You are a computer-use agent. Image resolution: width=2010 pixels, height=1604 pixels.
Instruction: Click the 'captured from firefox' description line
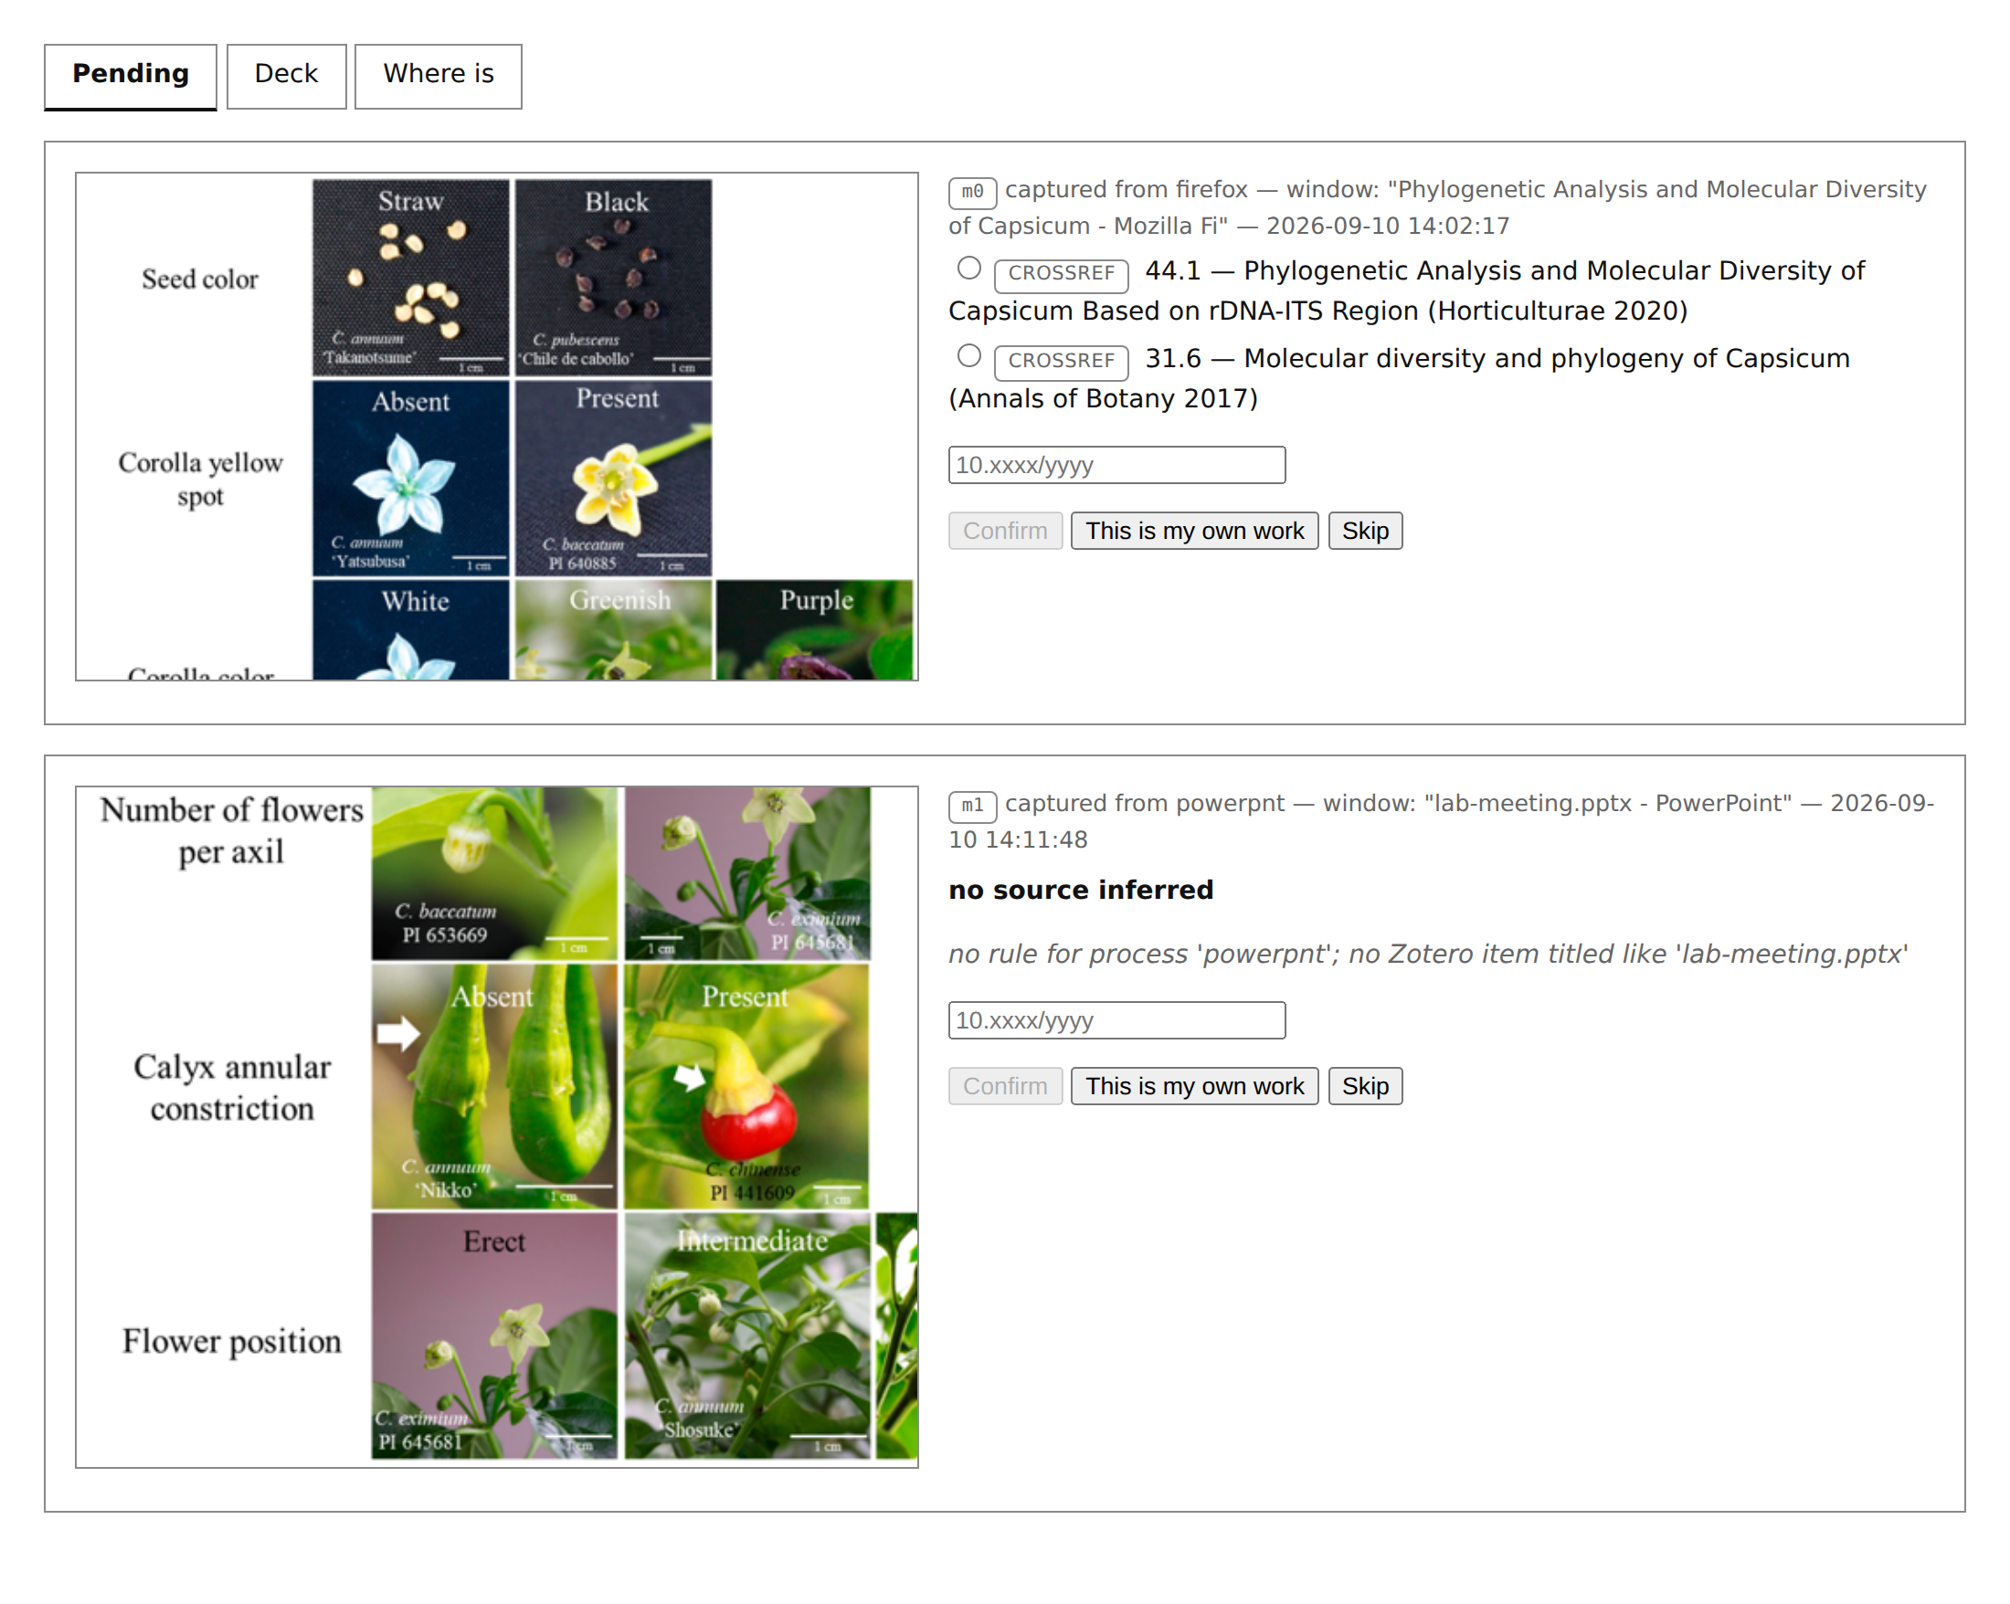[1437, 208]
